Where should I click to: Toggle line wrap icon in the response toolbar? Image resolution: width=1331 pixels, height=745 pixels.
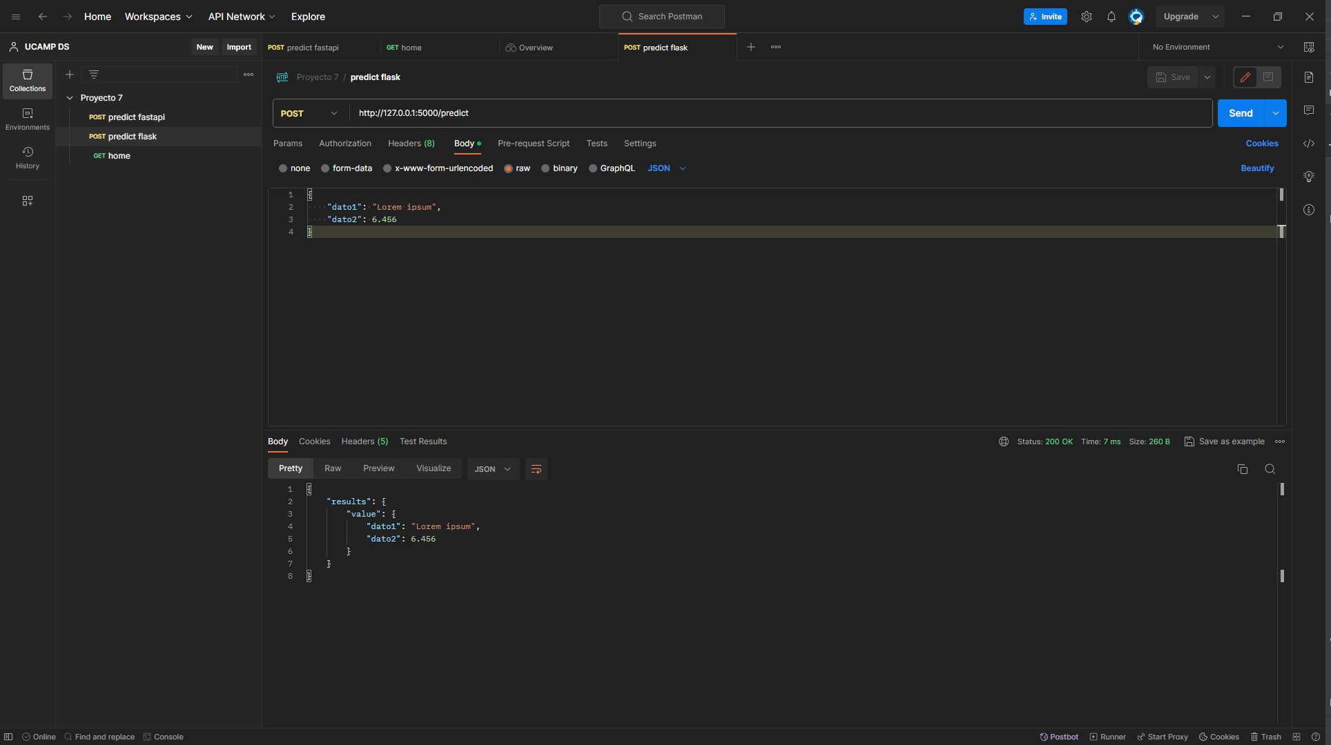536,469
